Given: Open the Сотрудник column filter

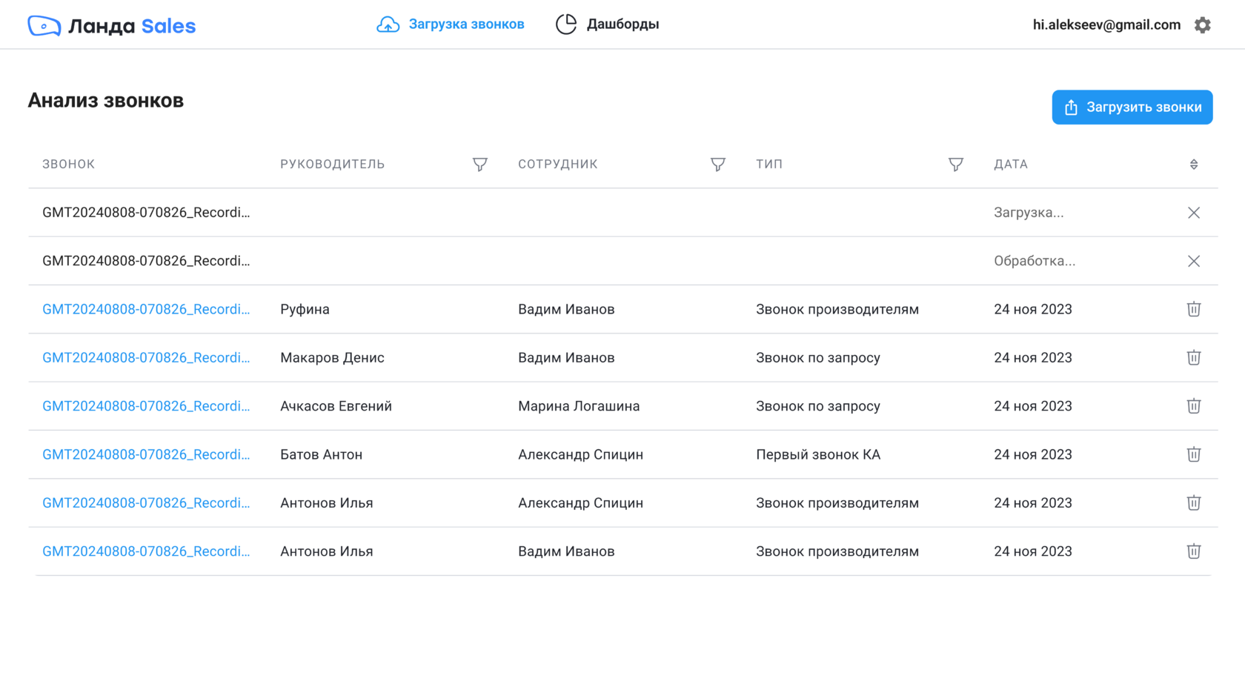Looking at the screenshot, I should pyautogui.click(x=718, y=165).
